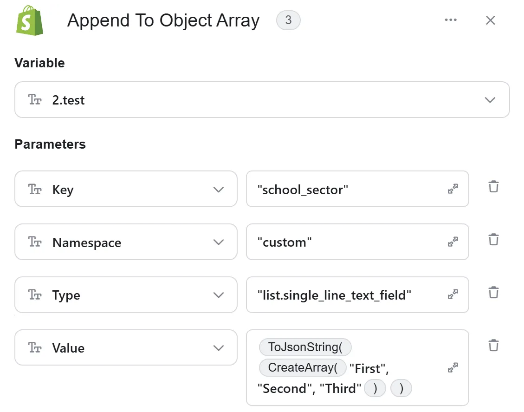Open the Variable dropdown showing 2.test
The image size is (524, 412).
tap(262, 100)
